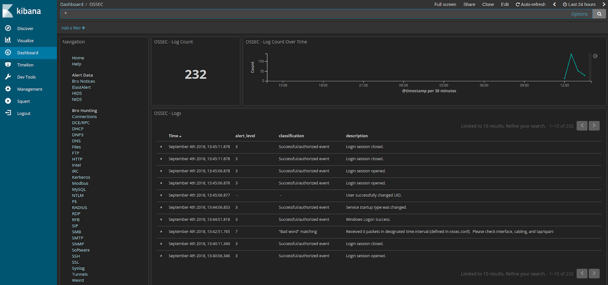Go to previous logs page, bottom pager
This screenshot has width=608, height=285.
click(582, 274)
